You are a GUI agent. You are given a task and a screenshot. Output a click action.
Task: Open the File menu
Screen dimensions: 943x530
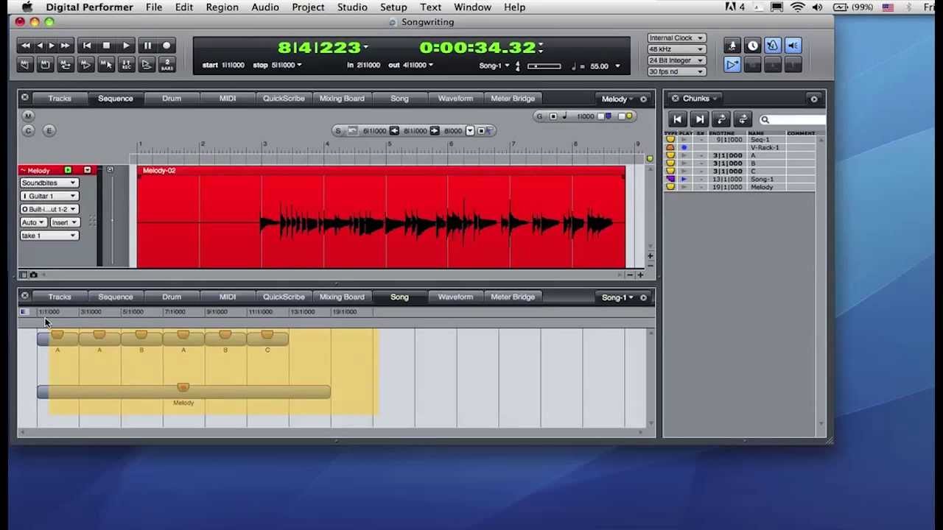[x=154, y=7]
